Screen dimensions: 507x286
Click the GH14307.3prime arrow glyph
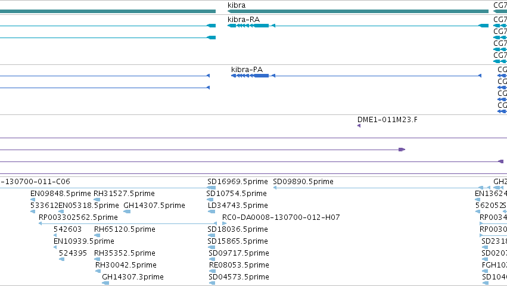click(x=105, y=283)
